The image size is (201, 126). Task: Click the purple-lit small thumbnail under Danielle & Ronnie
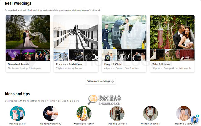click(x=13, y=55)
